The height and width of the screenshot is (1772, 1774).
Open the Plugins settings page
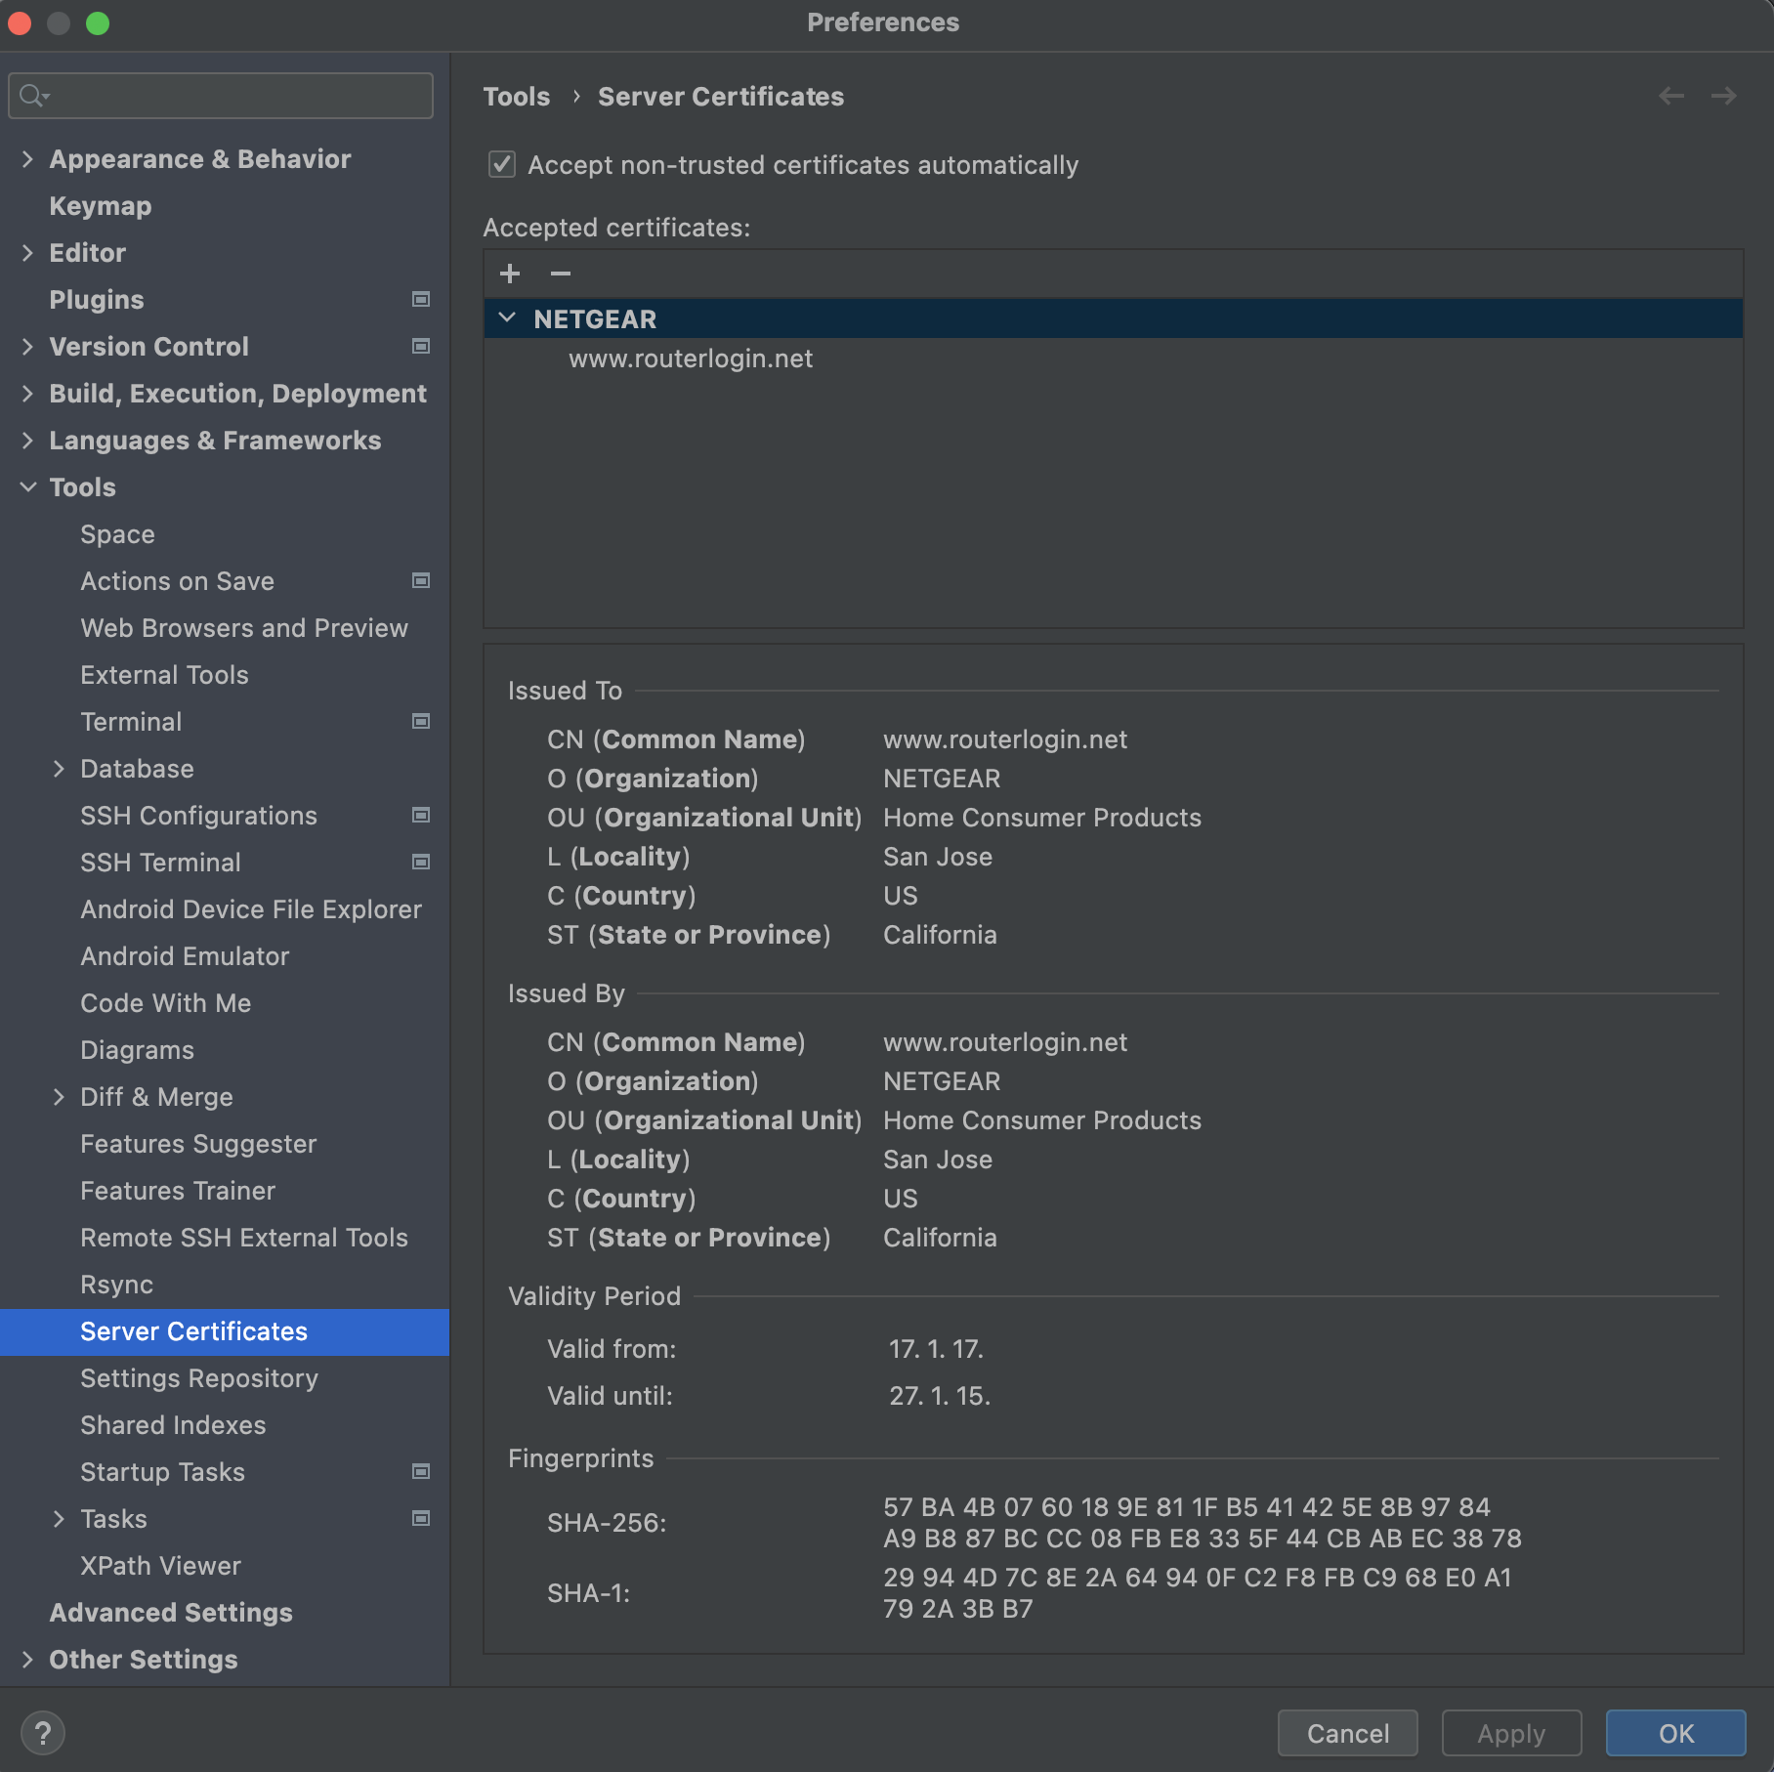click(97, 300)
